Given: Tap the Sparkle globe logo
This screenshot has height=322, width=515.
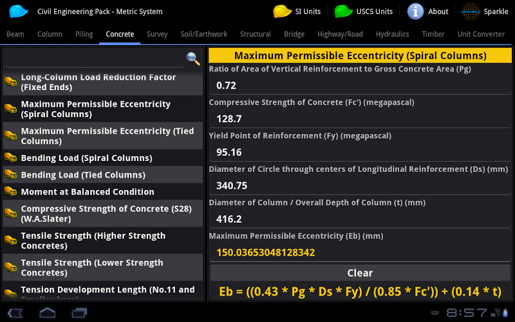Looking at the screenshot, I should (x=471, y=12).
